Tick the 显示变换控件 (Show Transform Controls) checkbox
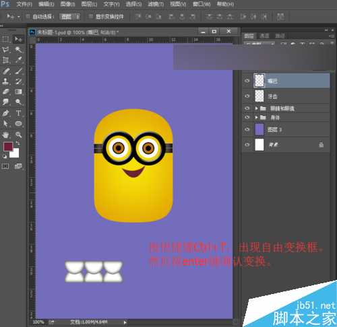This screenshot has width=337, height=327. click(x=90, y=16)
